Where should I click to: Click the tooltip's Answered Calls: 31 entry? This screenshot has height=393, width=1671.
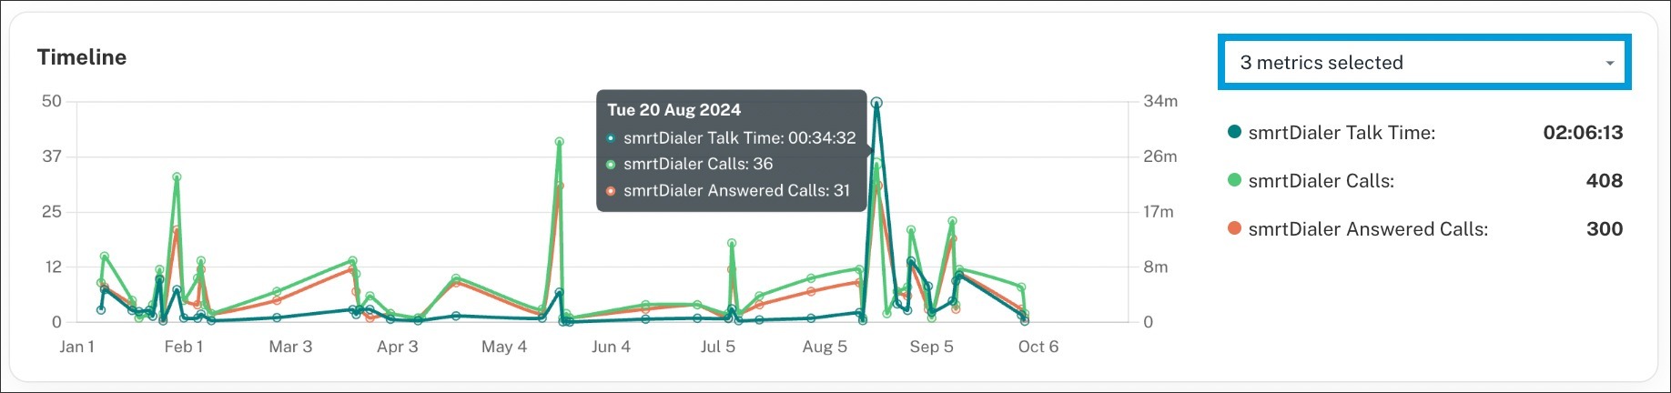click(736, 190)
